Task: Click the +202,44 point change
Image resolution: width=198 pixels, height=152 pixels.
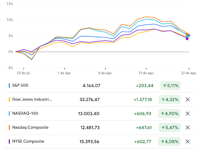Action: (x=145, y=86)
